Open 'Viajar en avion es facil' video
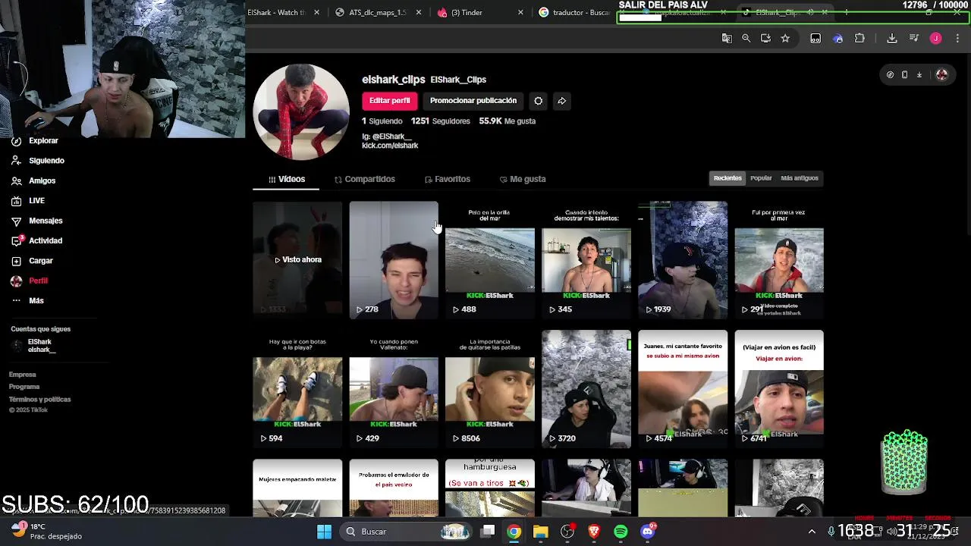Image resolution: width=971 pixels, height=546 pixels. [779, 388]
